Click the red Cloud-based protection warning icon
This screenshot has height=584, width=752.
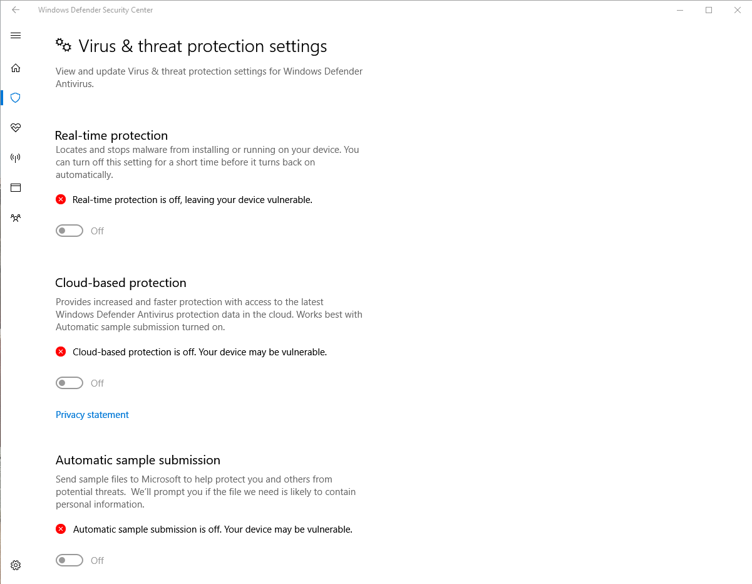61,352
